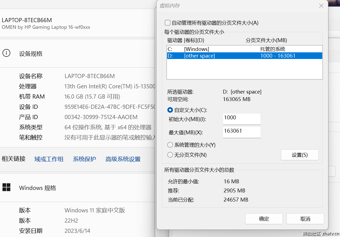This screenshot has width=340, height=237.
Task: Cancel with the 取消 button
Action: [305, 219]
